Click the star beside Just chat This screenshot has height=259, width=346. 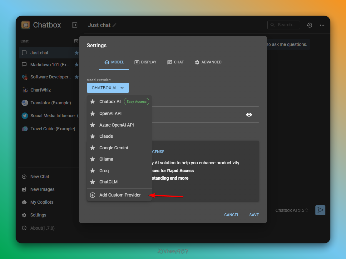coord(77,53)
